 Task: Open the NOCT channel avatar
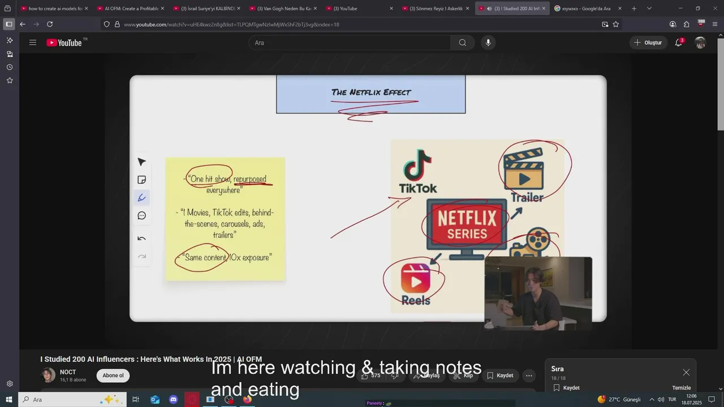49,375
